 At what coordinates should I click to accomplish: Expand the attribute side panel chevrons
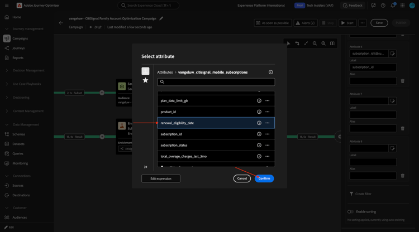(x=146, y=167)
